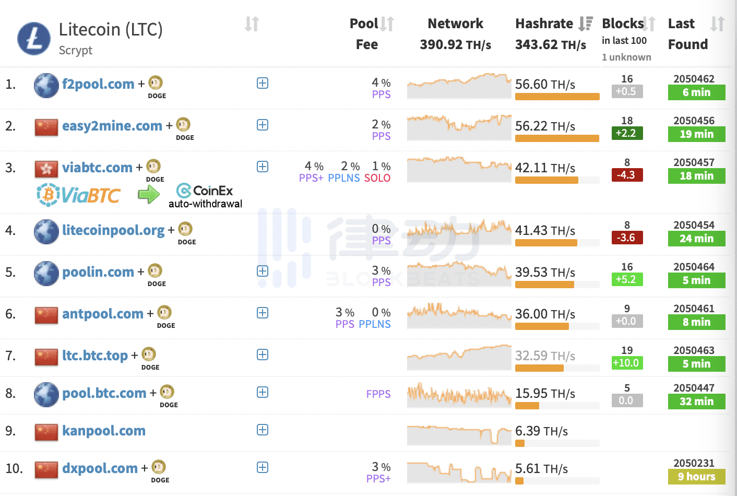Image resolution: width=737 pixels, height=496 pixels.
Task: Sort by Last Found column
Action: point(718,24)
